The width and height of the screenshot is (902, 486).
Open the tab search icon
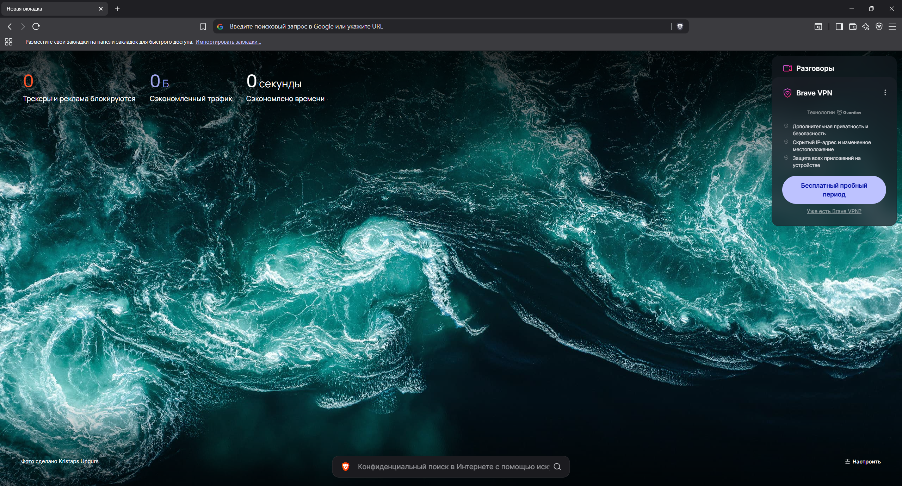tap(818, 26)
